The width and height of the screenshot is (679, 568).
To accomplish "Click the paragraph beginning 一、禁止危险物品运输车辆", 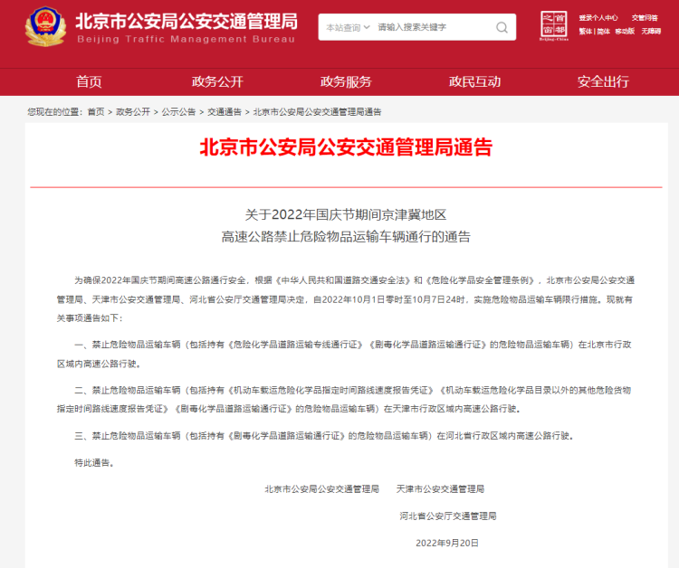I will click(x=344, y=354).
